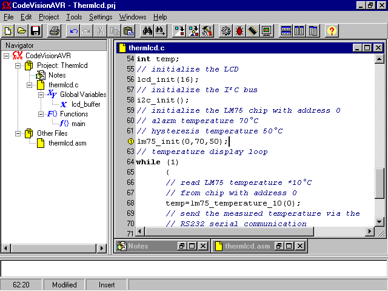
Task: Cut selection with the scissors icon
Action: point(100,31)
